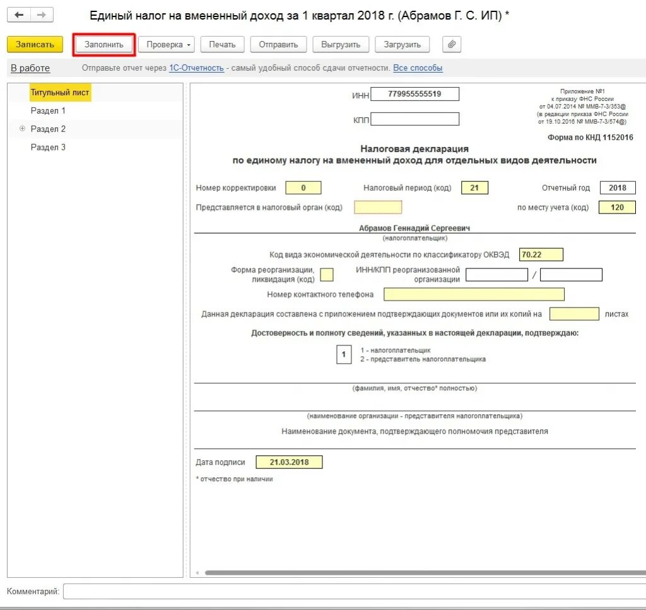Click the Налоговый период code field 21
This screenshot has width=646, height=610.
click(x=474, y=188)
